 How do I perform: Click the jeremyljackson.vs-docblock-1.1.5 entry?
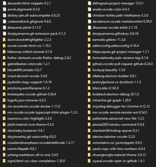coord(117,82)
